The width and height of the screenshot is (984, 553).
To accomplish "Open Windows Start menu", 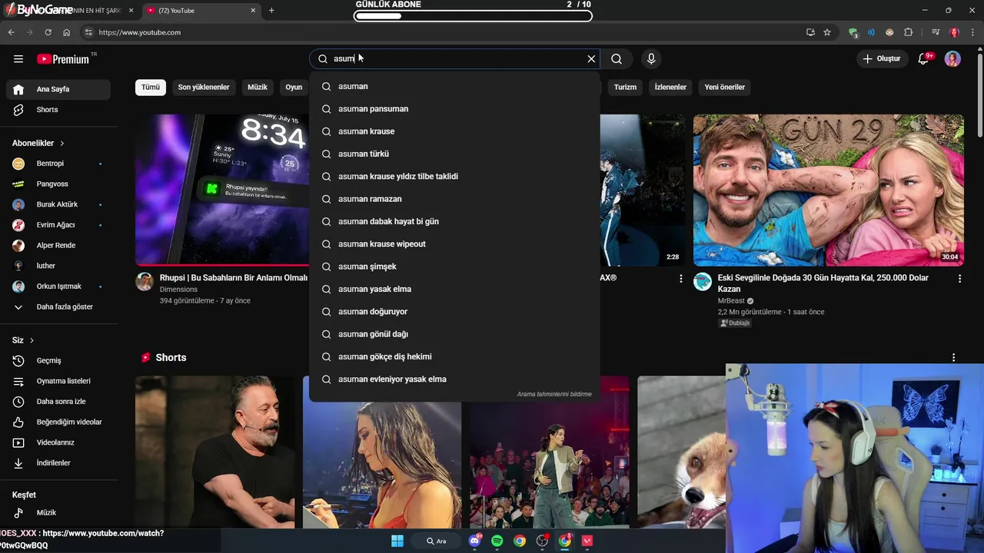I will (397, 541).
